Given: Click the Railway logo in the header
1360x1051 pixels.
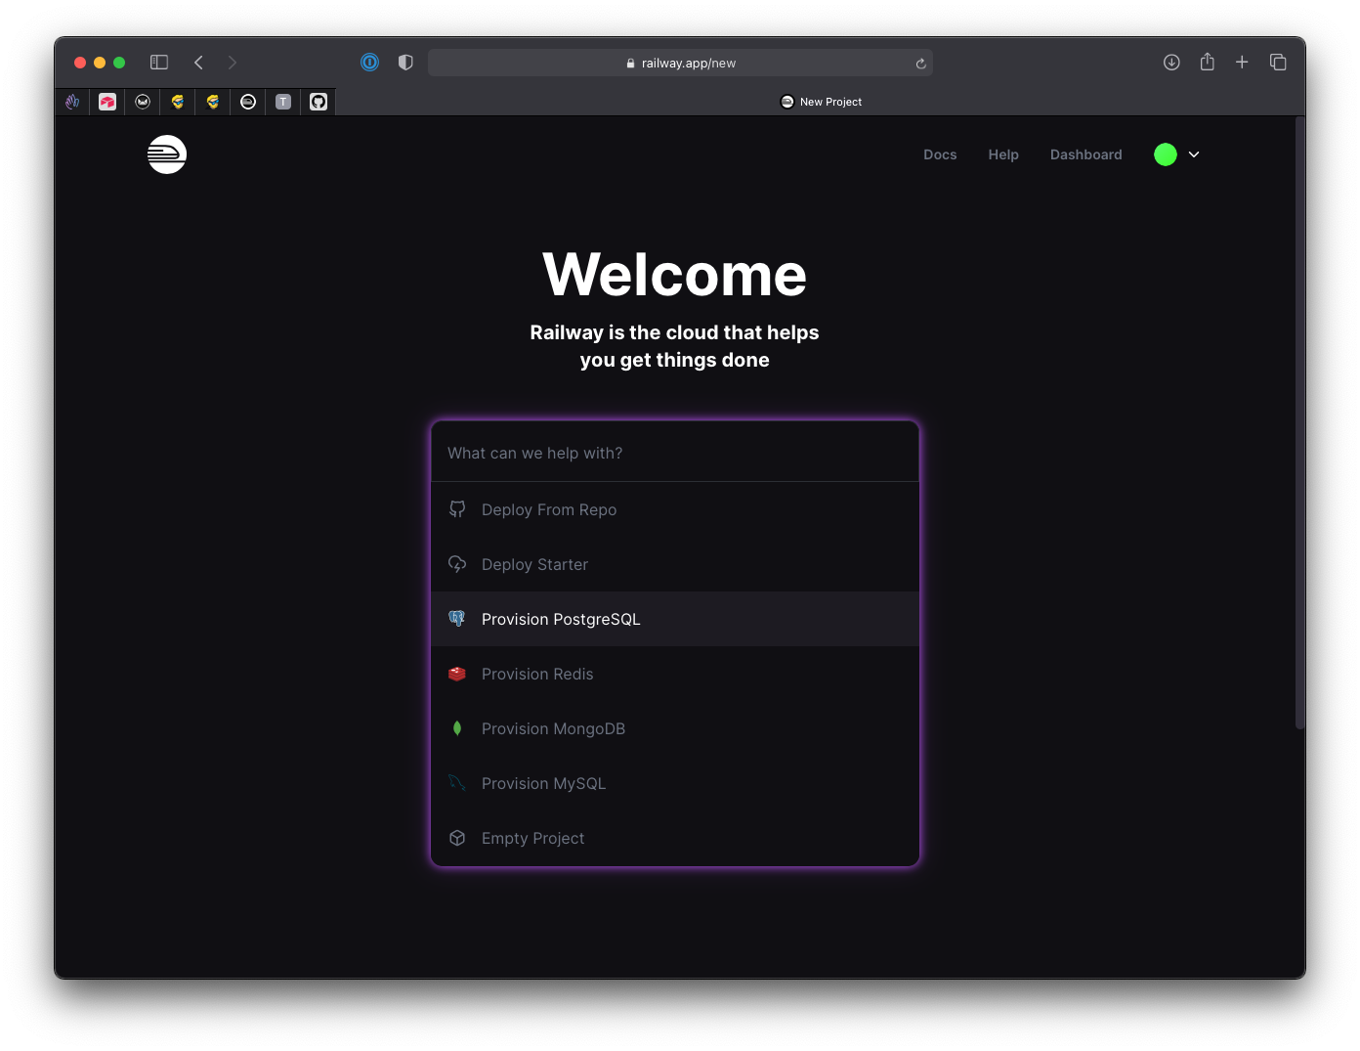Looking at the screenshot, I should (x=167, y=154).
